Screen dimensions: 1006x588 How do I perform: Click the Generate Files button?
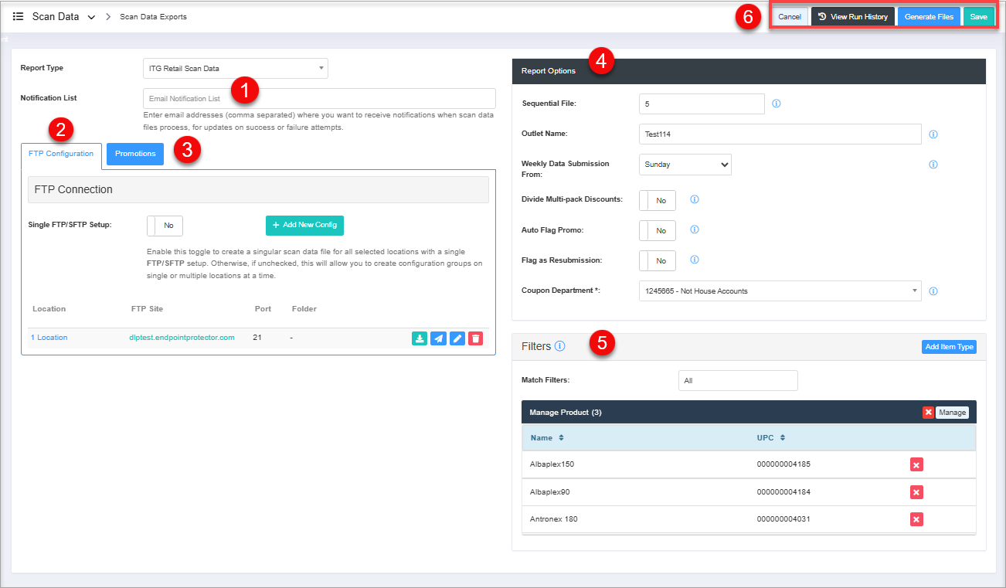tap(929, 17)
